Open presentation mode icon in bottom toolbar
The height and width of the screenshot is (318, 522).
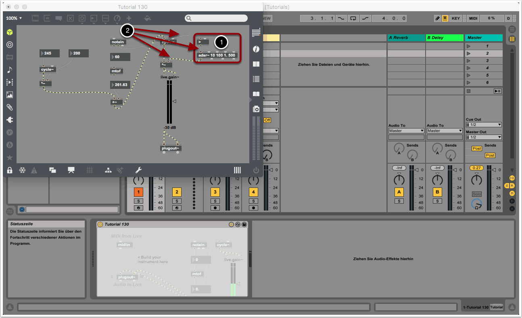[x=71, y=170]
